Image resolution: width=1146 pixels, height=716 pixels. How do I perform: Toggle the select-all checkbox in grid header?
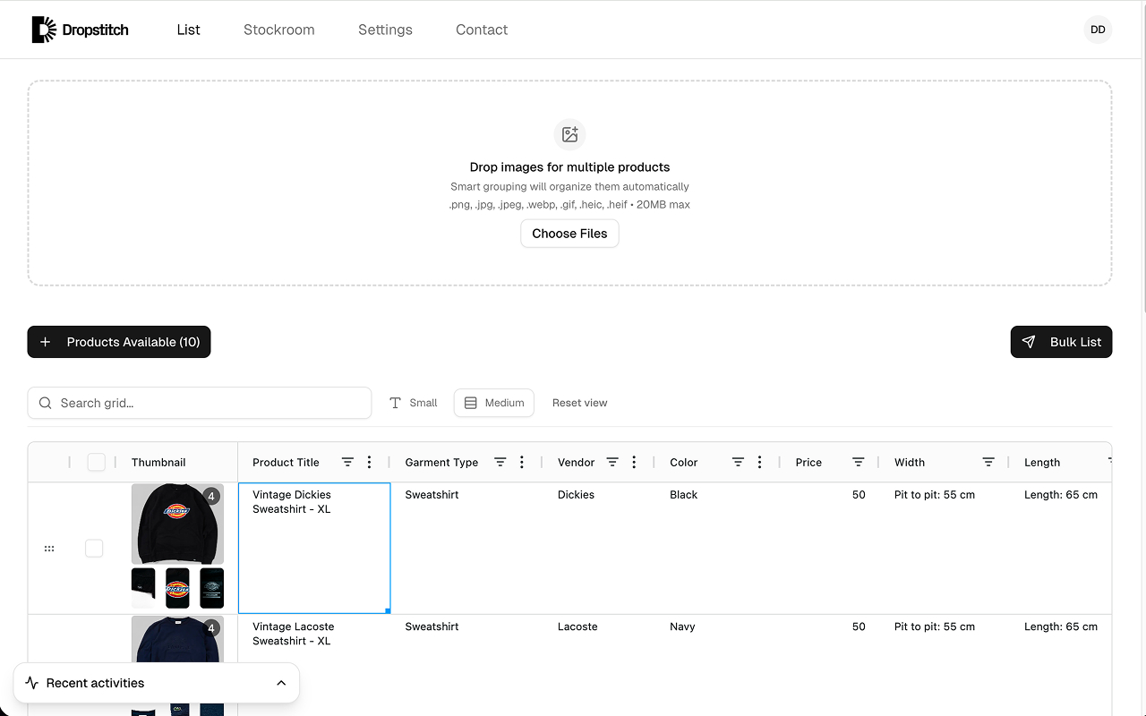[x=97, y=462]
